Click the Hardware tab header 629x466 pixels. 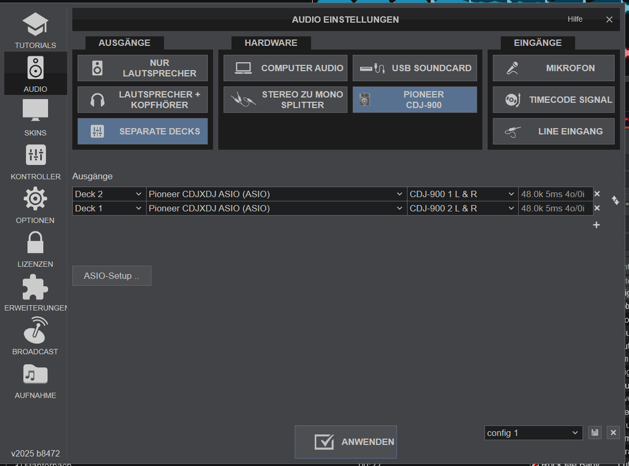[x=271, y=43]
